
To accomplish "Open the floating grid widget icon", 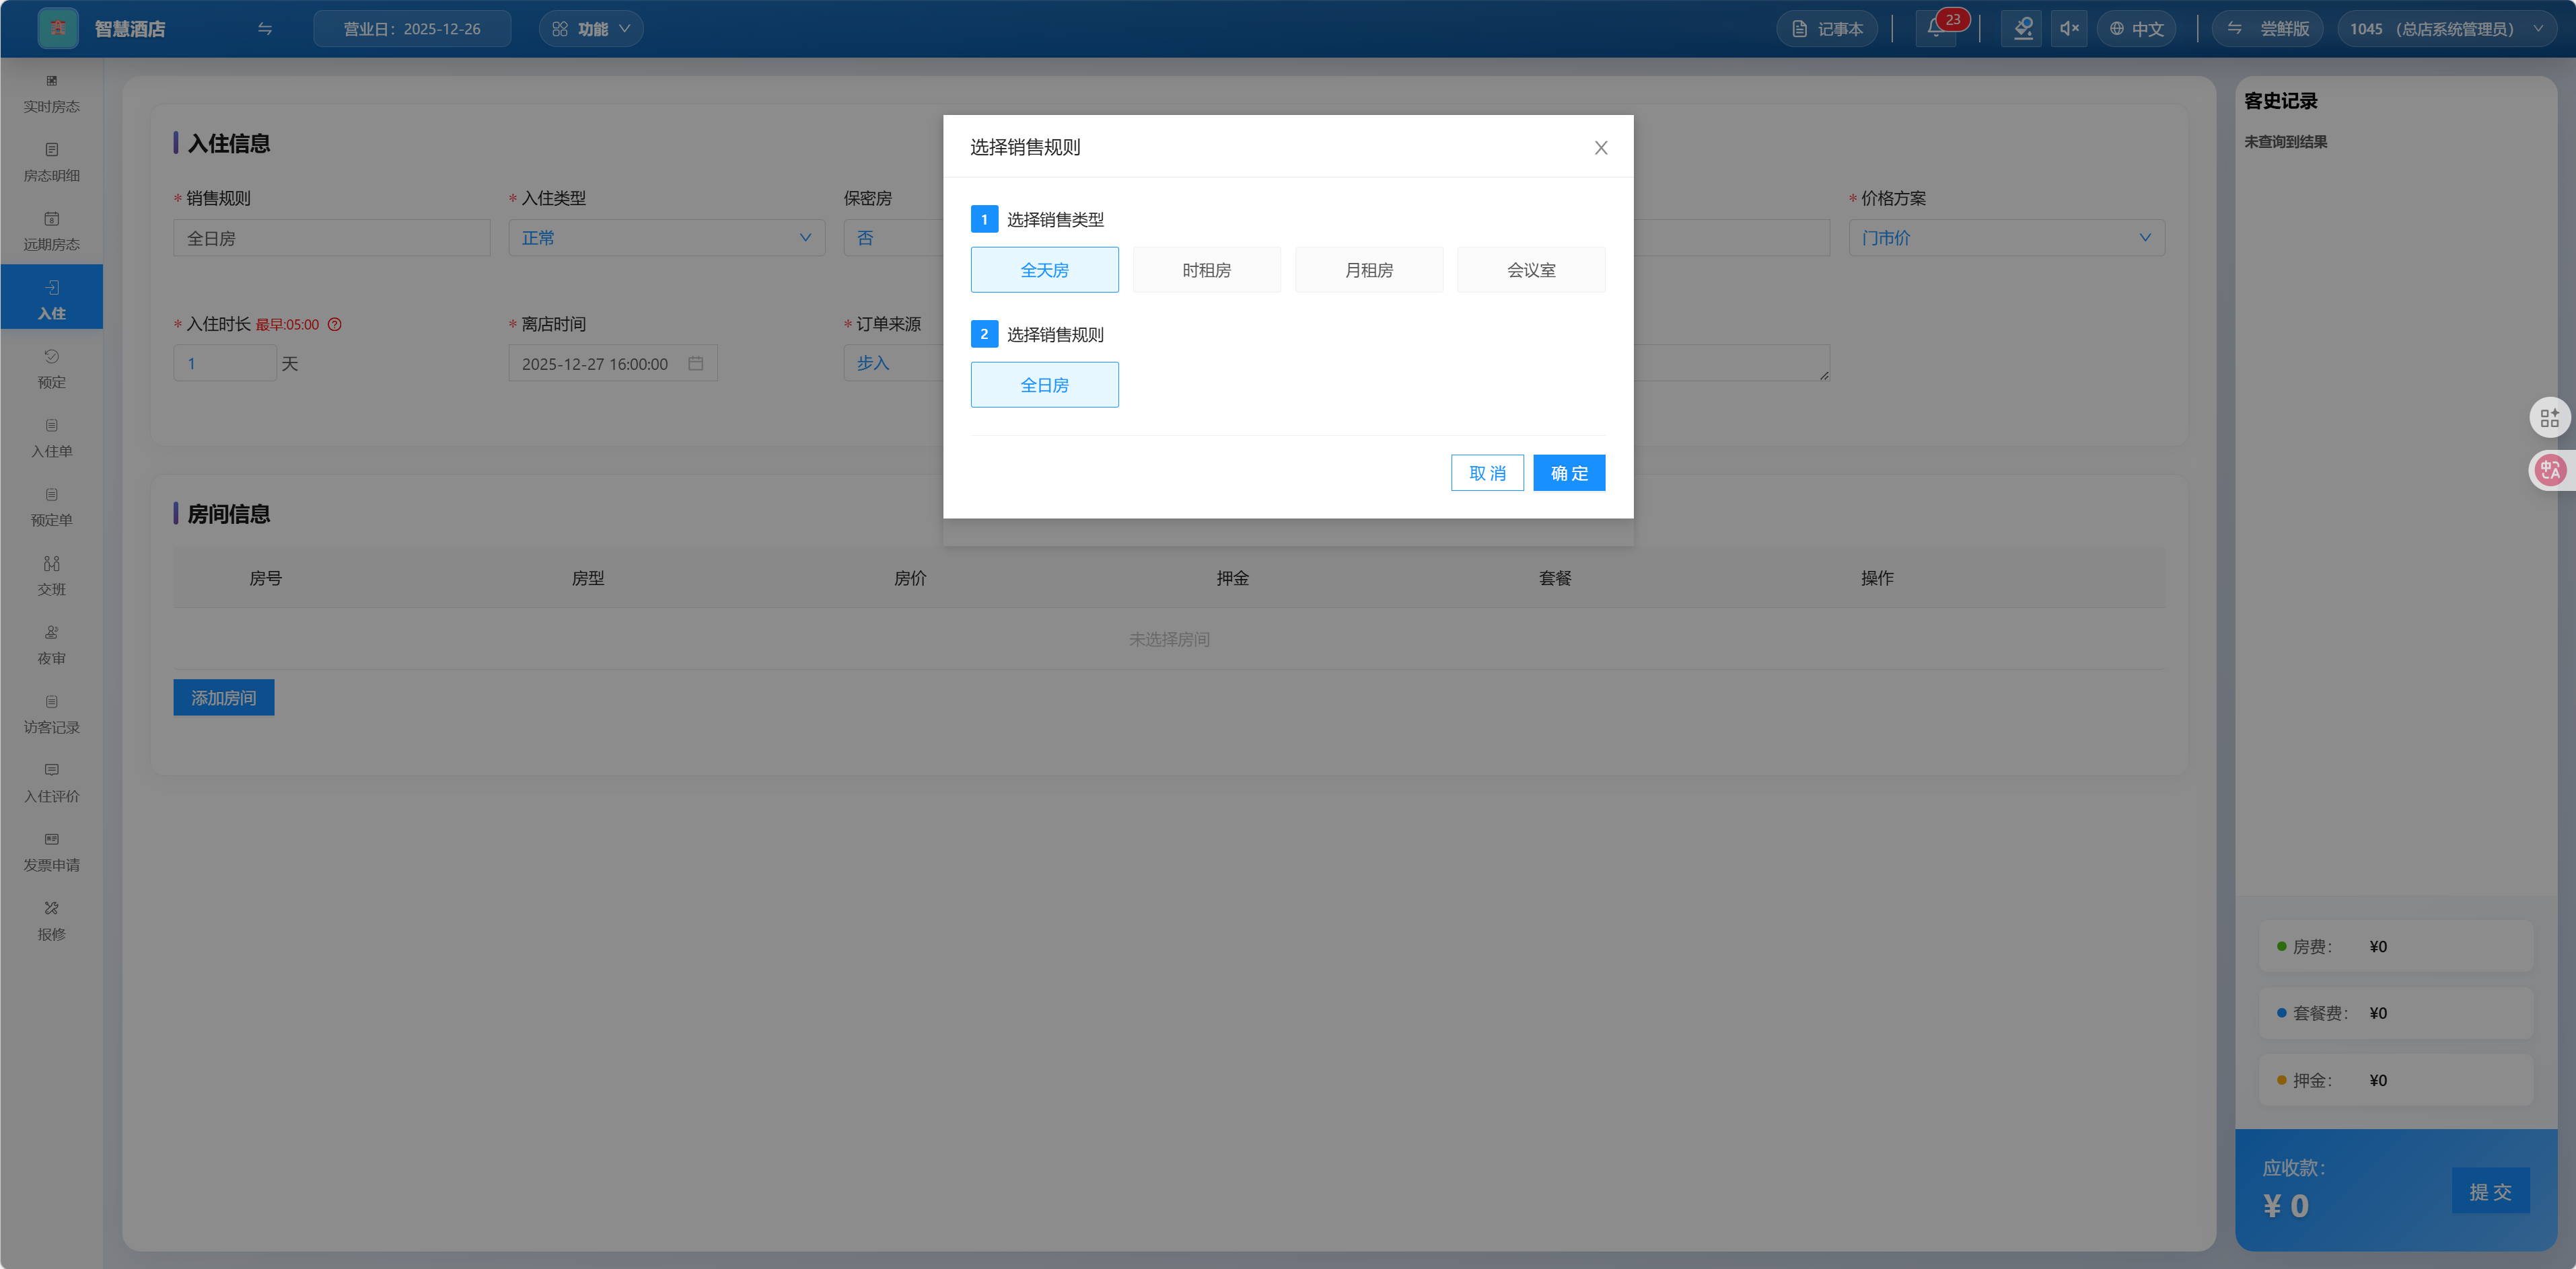I will pyautogui.click(x=2549, y=418).
